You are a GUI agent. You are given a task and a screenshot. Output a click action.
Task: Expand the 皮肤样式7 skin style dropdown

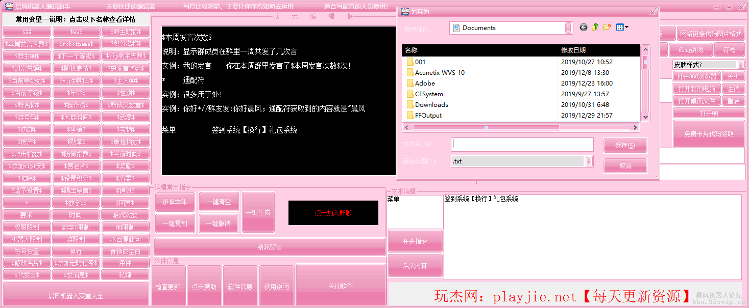pyautogui.click(x=740, y=65)
